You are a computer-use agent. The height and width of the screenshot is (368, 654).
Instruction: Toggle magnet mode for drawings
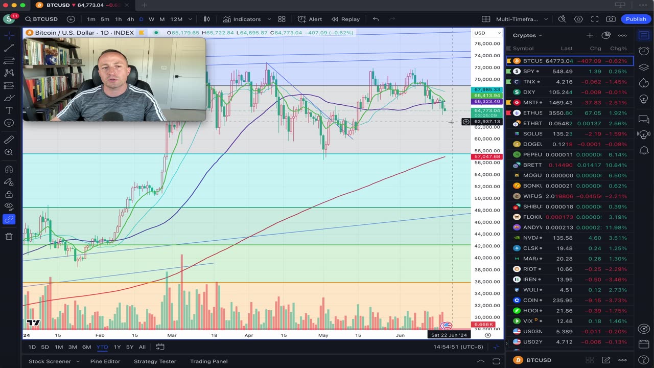tap(9, 169)
